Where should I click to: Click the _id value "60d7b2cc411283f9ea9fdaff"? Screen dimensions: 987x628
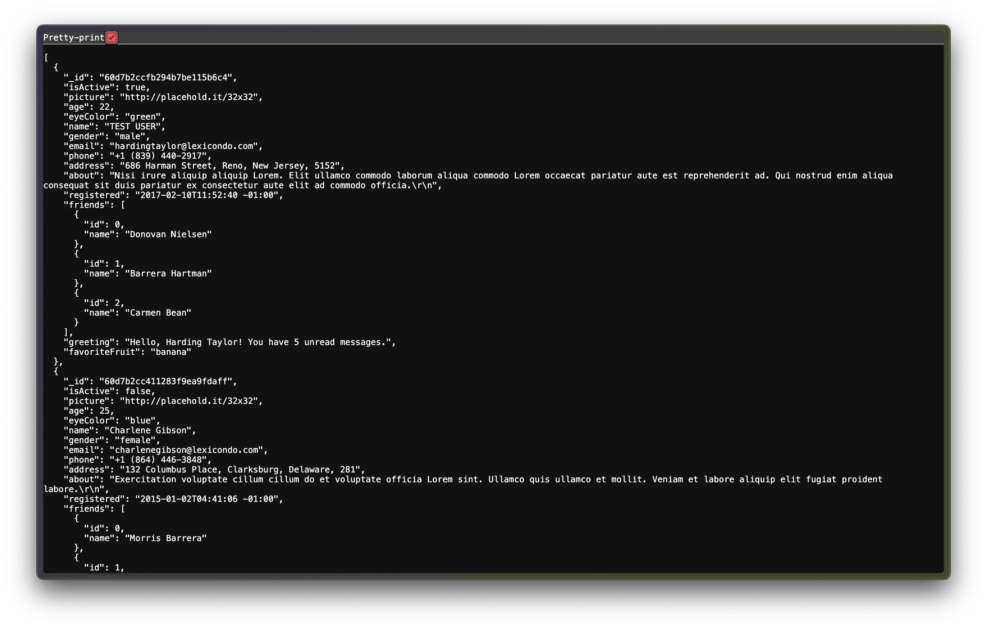pos(165,382)
